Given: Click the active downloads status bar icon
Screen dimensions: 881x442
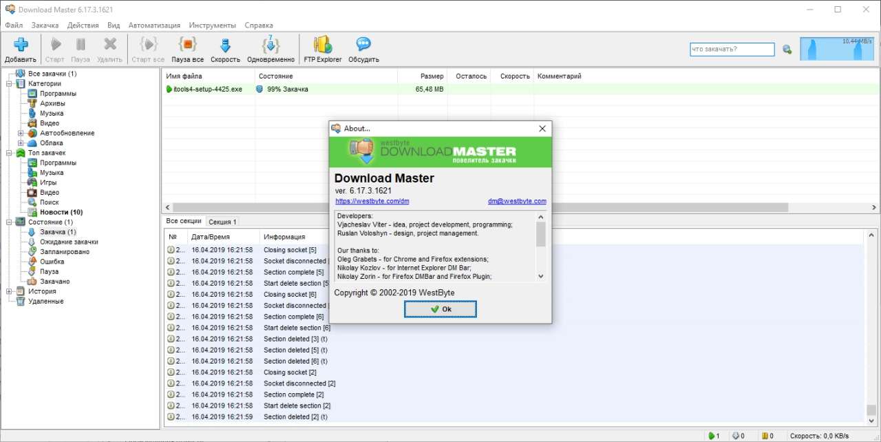Looking at the screenshot, I should pos(712,436).
